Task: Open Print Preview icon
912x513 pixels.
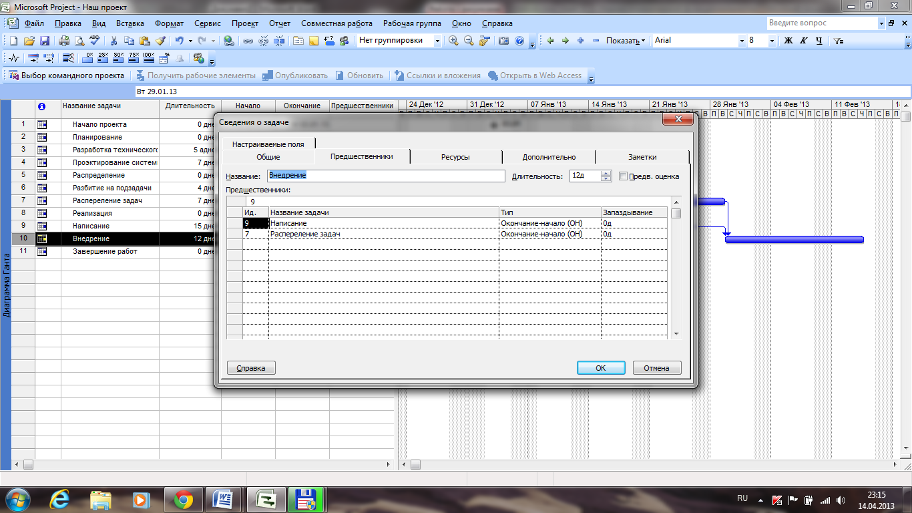Action: tap(79, 41)
